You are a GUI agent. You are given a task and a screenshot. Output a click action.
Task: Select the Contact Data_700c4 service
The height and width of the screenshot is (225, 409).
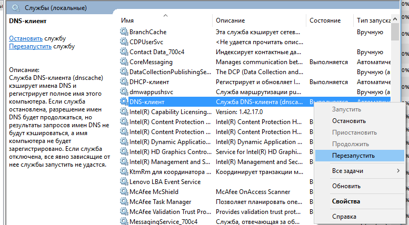[x=157, y=52]
